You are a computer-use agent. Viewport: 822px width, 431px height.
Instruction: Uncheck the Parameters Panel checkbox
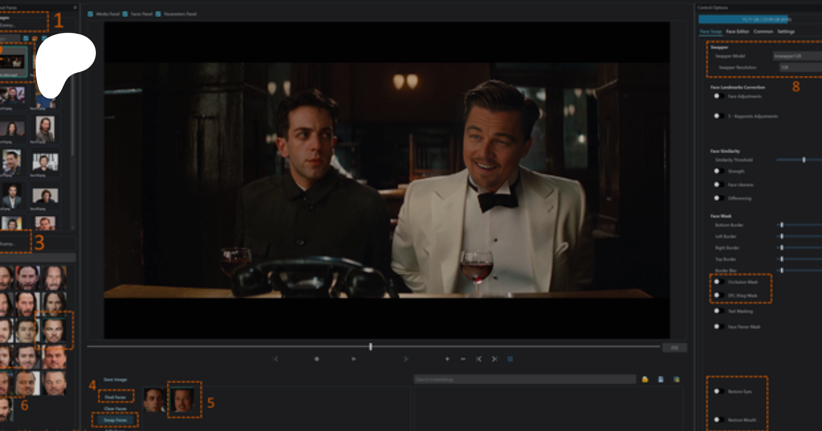tap(158, 14)
